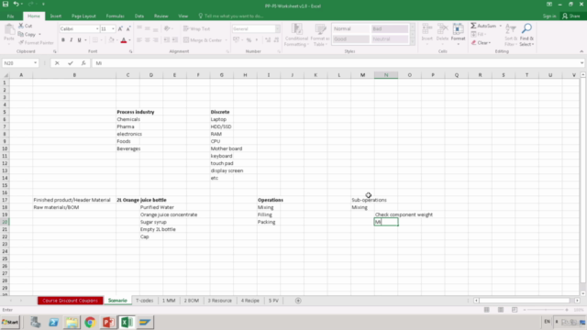Apply the Good cell style

350,38
